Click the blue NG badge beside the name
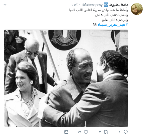This screenshot has height=135, width=146. click(x=106, y=5)
